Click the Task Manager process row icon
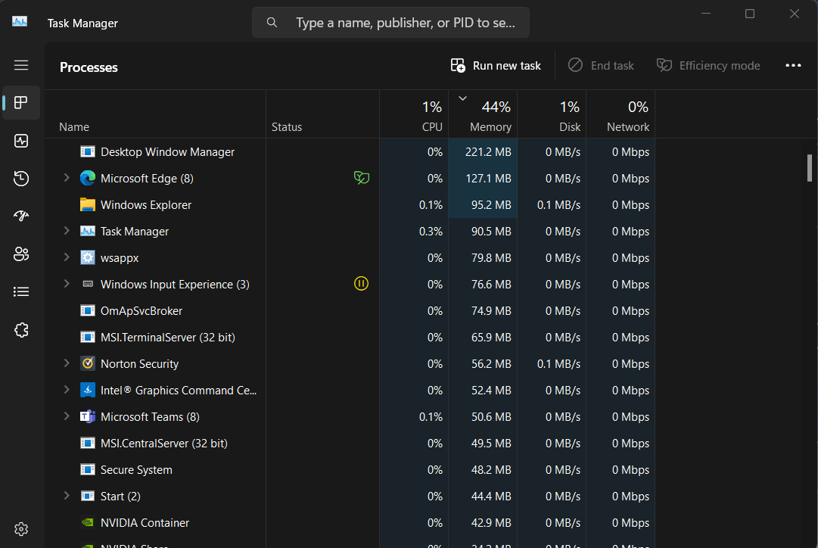 coord(88,231)
